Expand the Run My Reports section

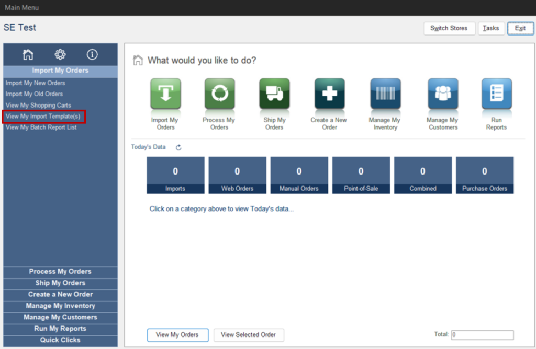pos(60,329)
